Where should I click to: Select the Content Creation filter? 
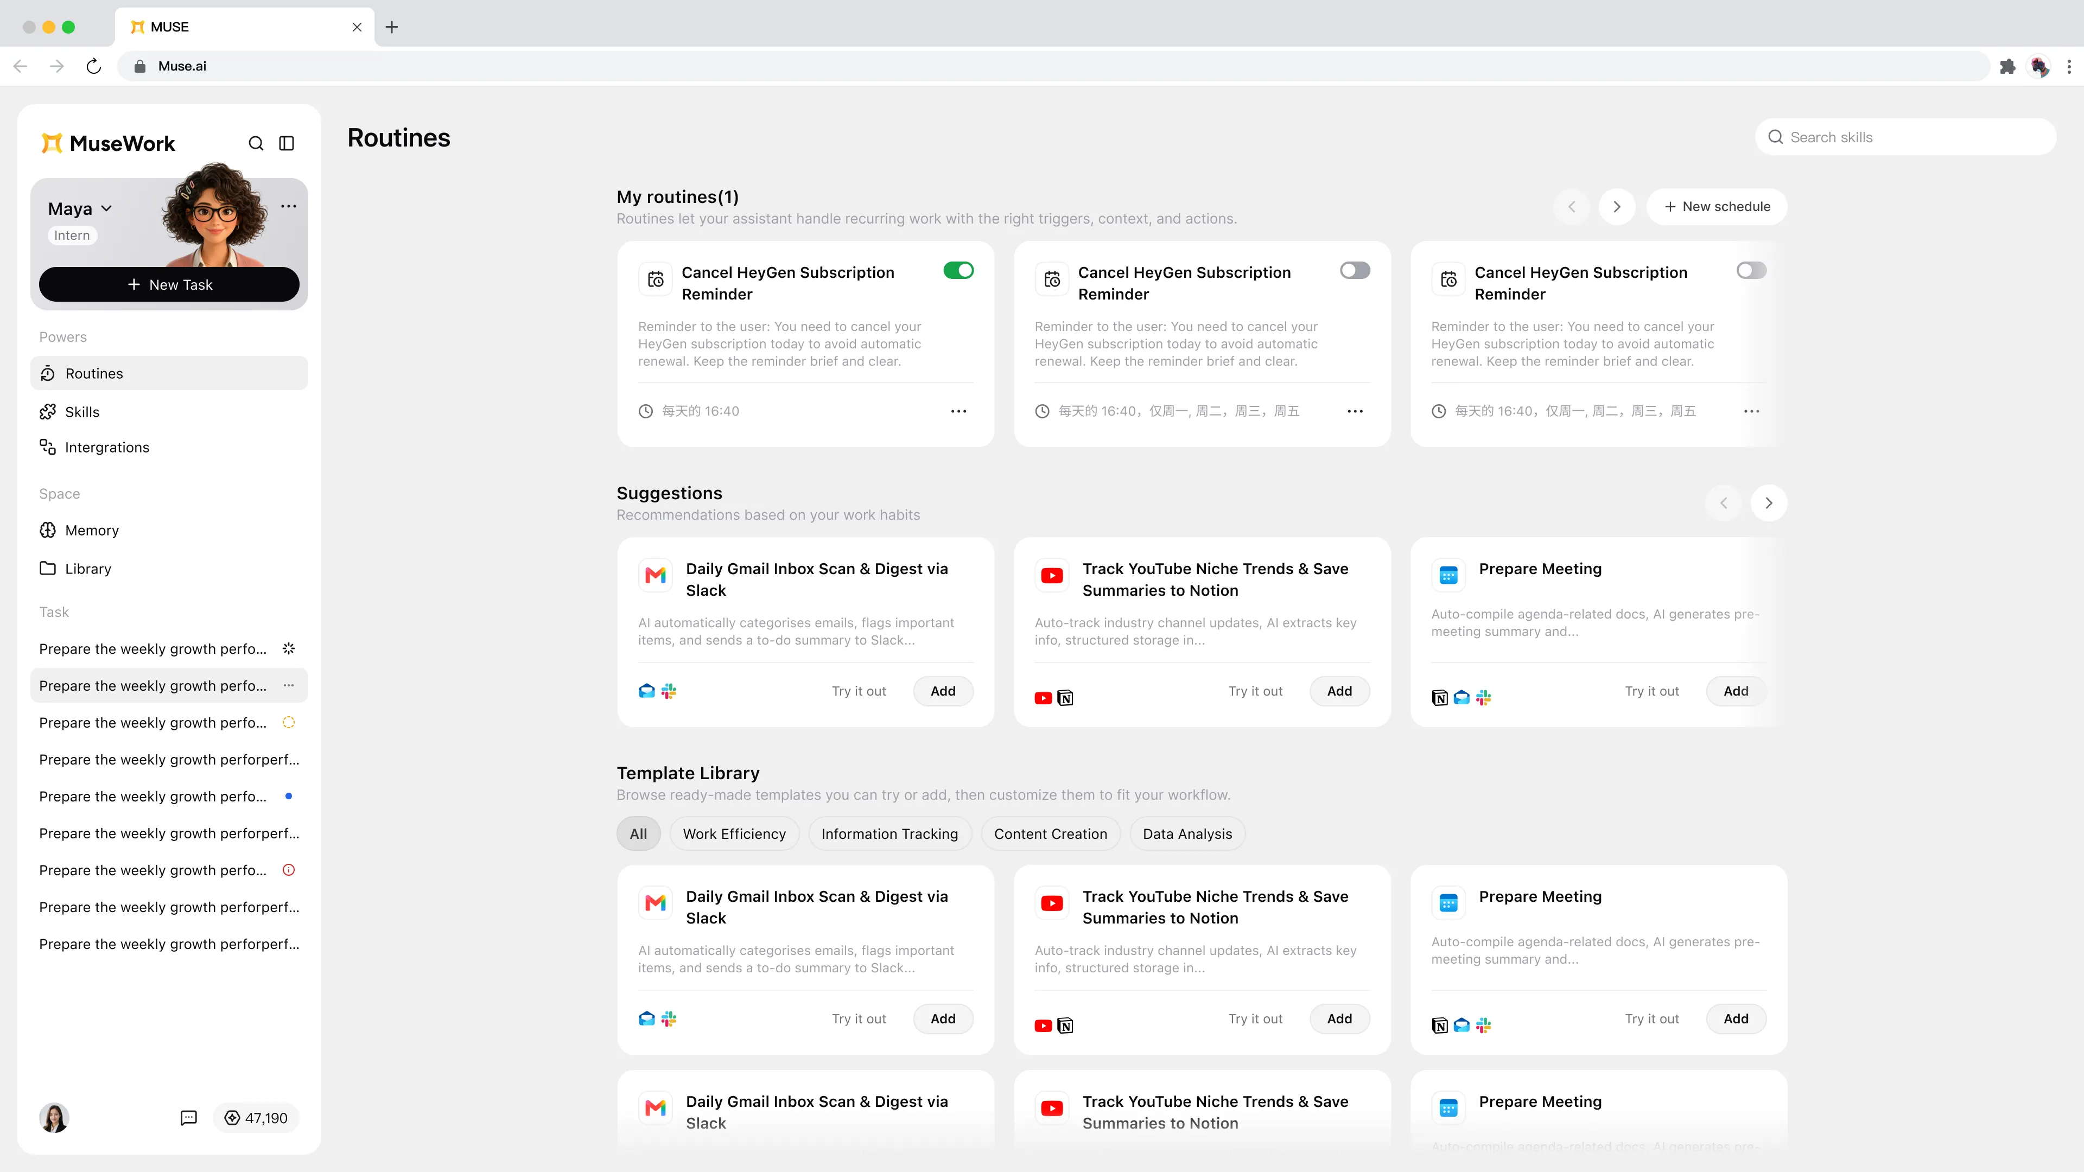point(1050,834)
